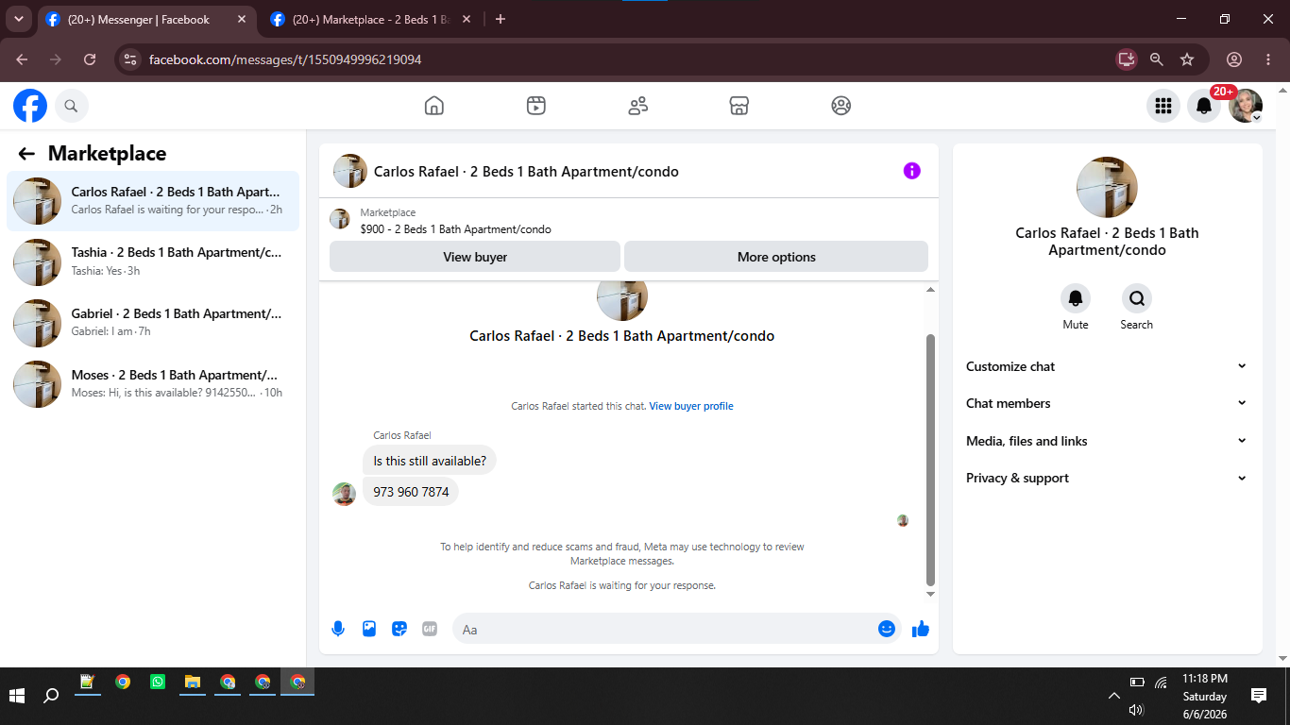Viewport: 1290px width, 725px height.
Task: Switch to the Messenger browser tab
Action: pos(147,20)
